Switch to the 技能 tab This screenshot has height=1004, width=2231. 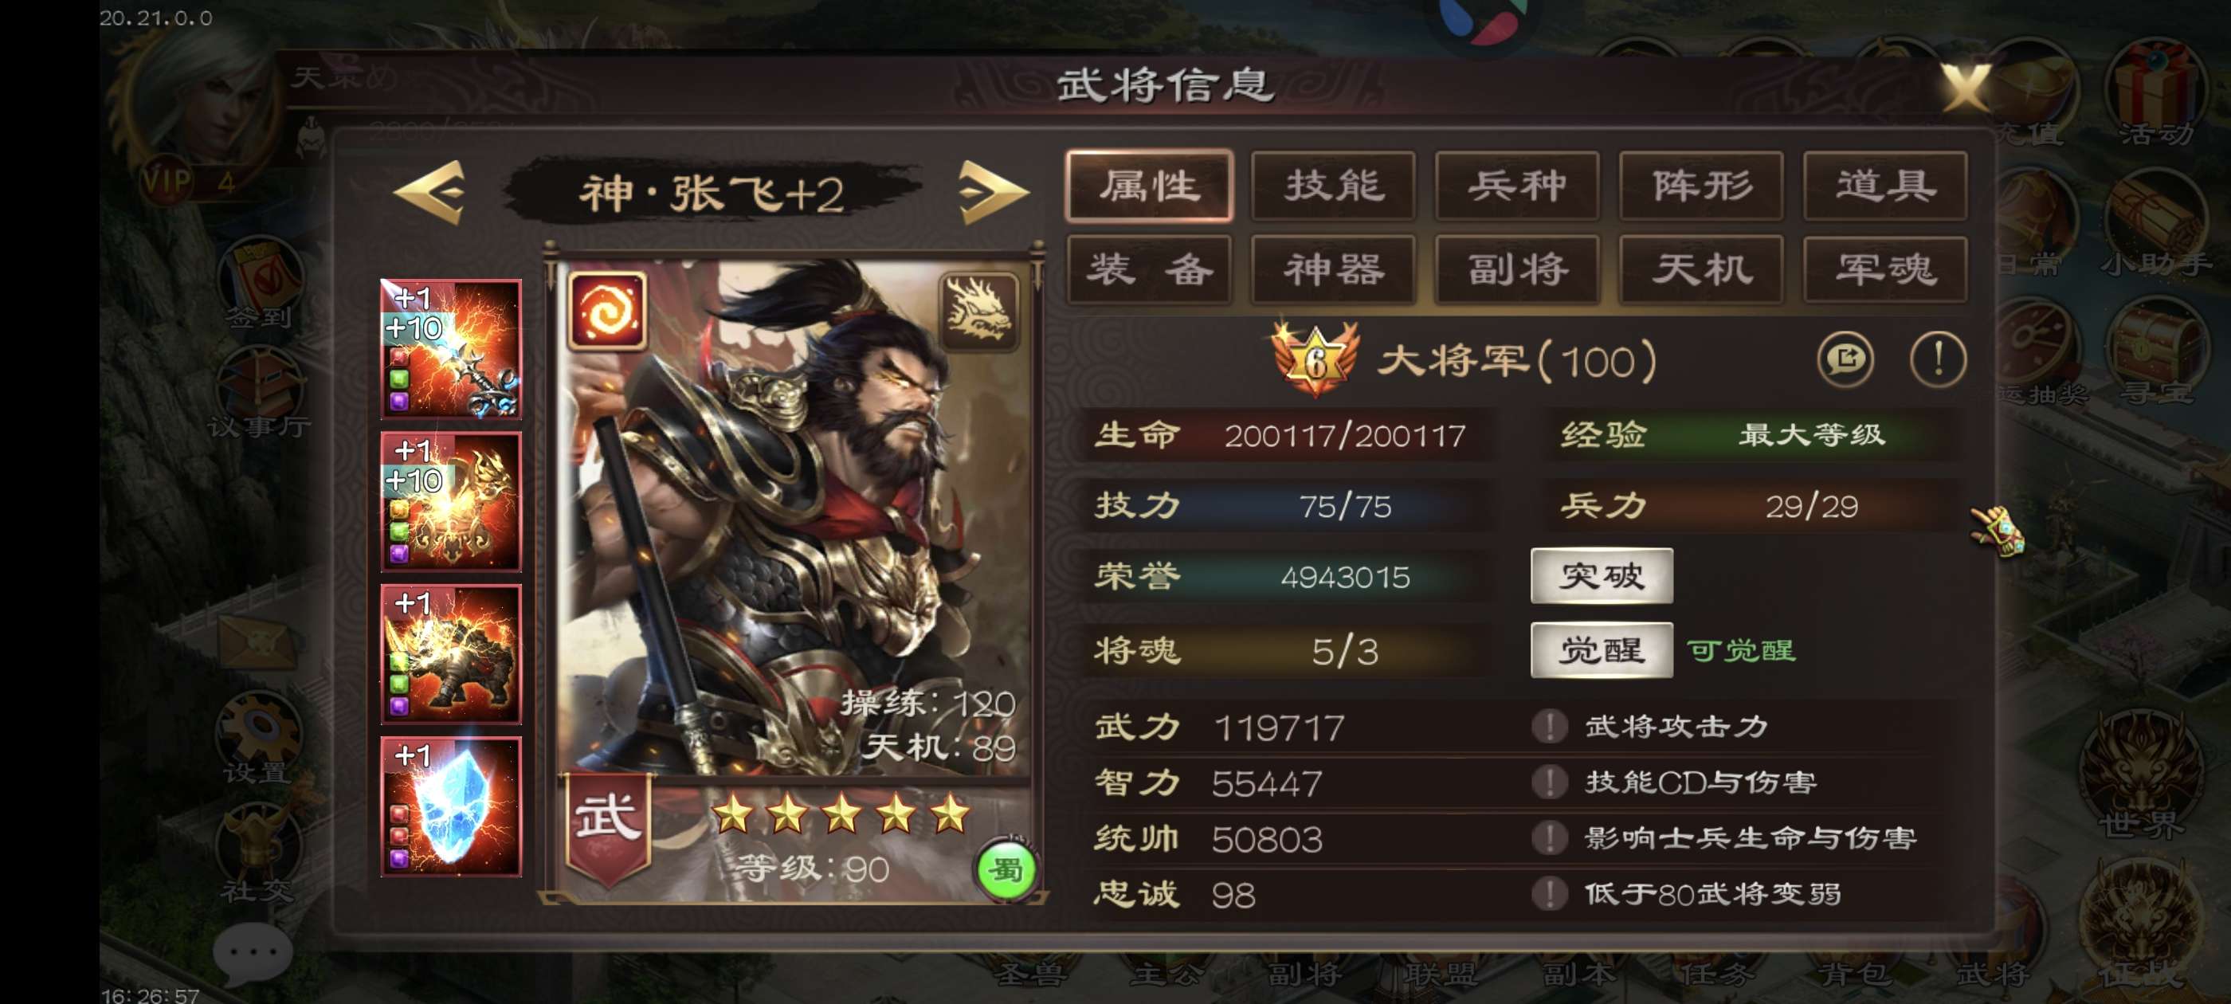click(1333, 186)
